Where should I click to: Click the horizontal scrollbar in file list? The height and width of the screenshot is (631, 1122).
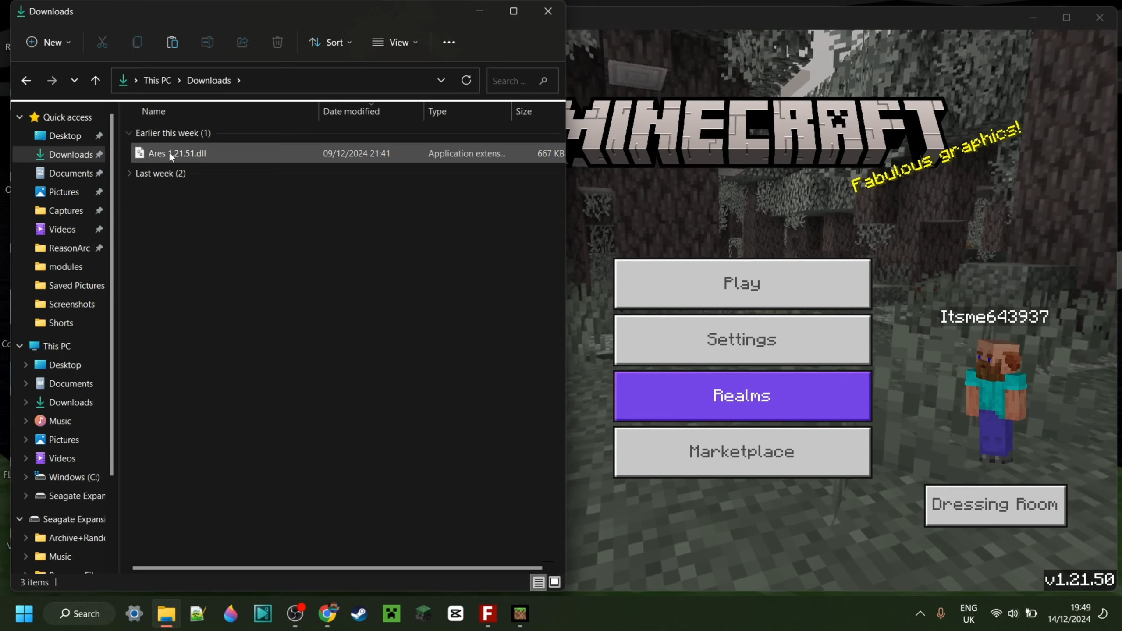337,567
